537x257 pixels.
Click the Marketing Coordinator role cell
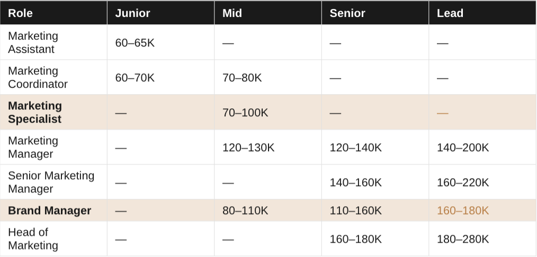(x=53, y=77)
